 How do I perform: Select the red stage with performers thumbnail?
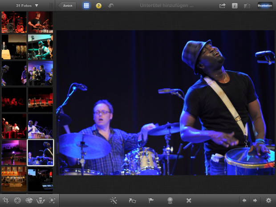tap(41, 100)
